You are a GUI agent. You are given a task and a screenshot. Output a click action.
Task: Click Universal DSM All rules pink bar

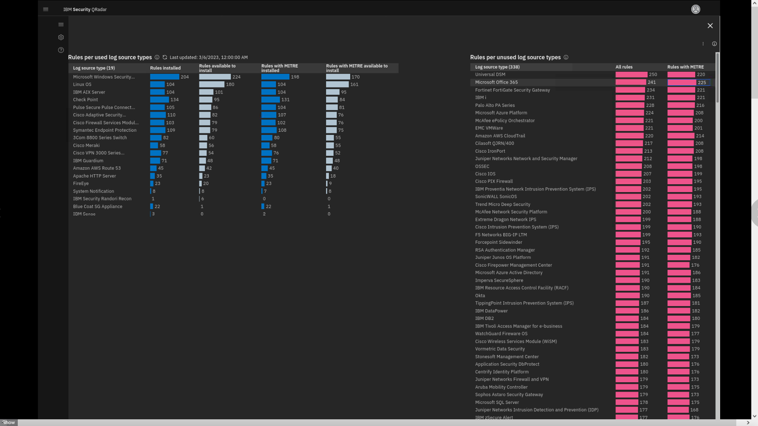(631, 75)
